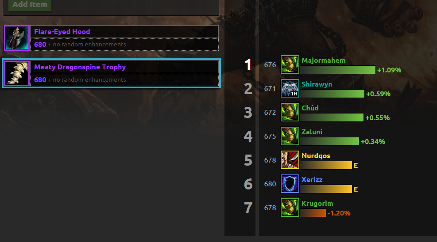Select the Majormahem player name

click(x=323, y=60)
